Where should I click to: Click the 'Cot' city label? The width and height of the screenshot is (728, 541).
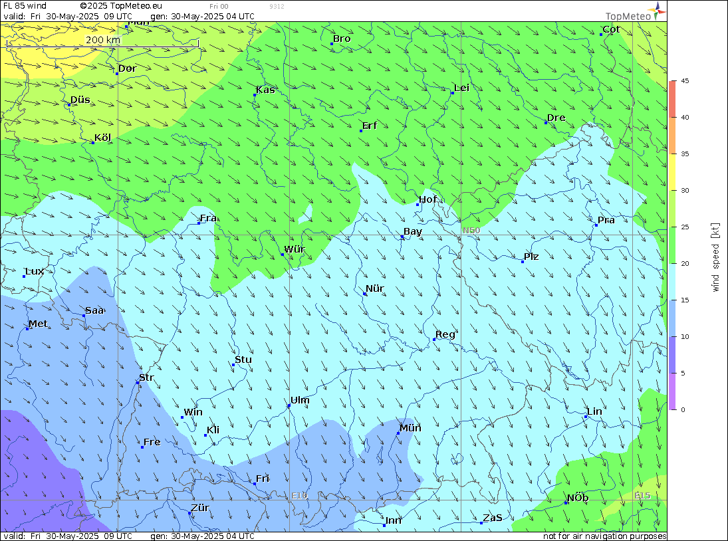point(611,29)
